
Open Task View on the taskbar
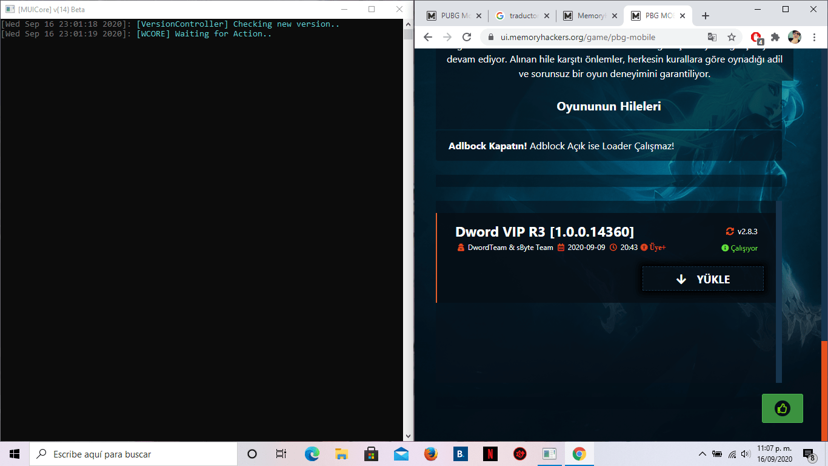pyautogui.click(x=281, y=454)
